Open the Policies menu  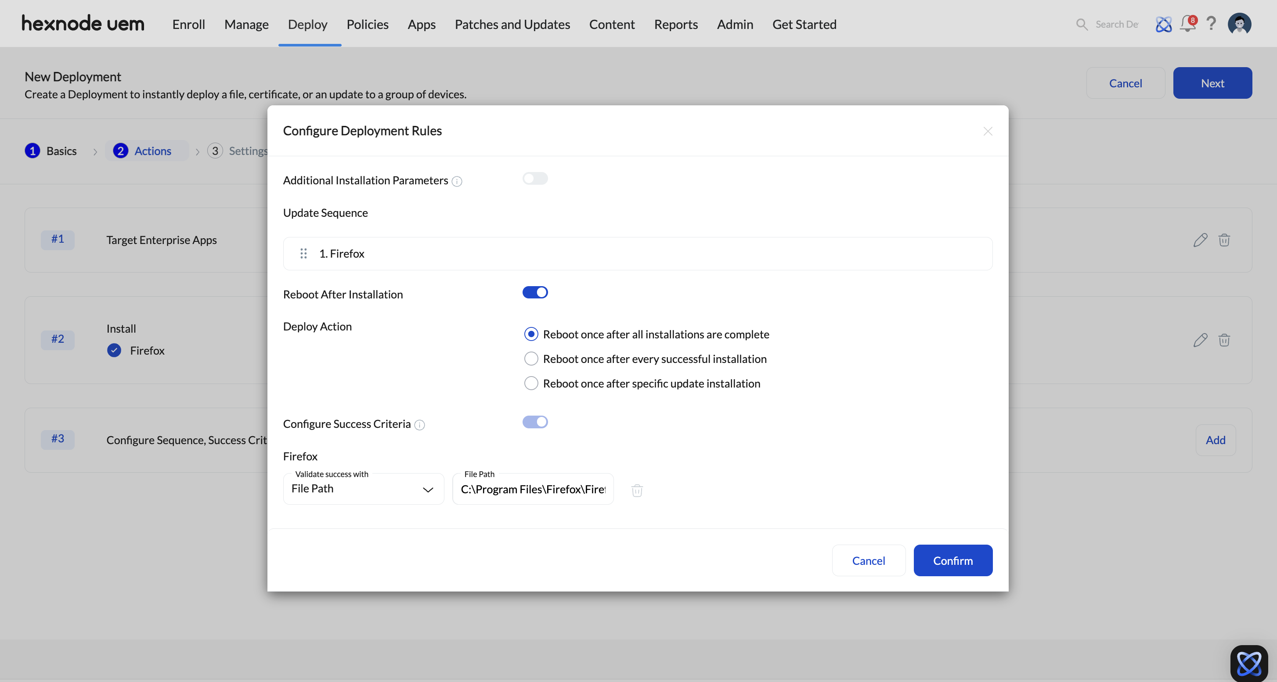coord(367,24)
